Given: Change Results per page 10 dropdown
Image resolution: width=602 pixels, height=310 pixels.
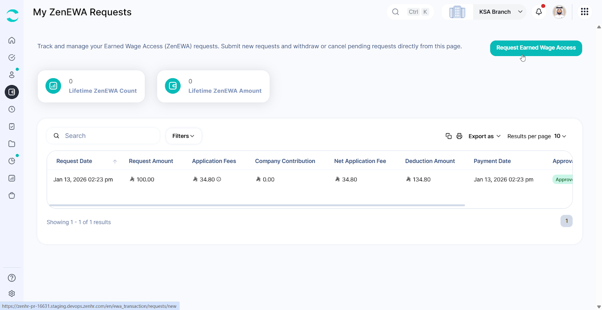Looking at the screenshot, I should point(560,136).
